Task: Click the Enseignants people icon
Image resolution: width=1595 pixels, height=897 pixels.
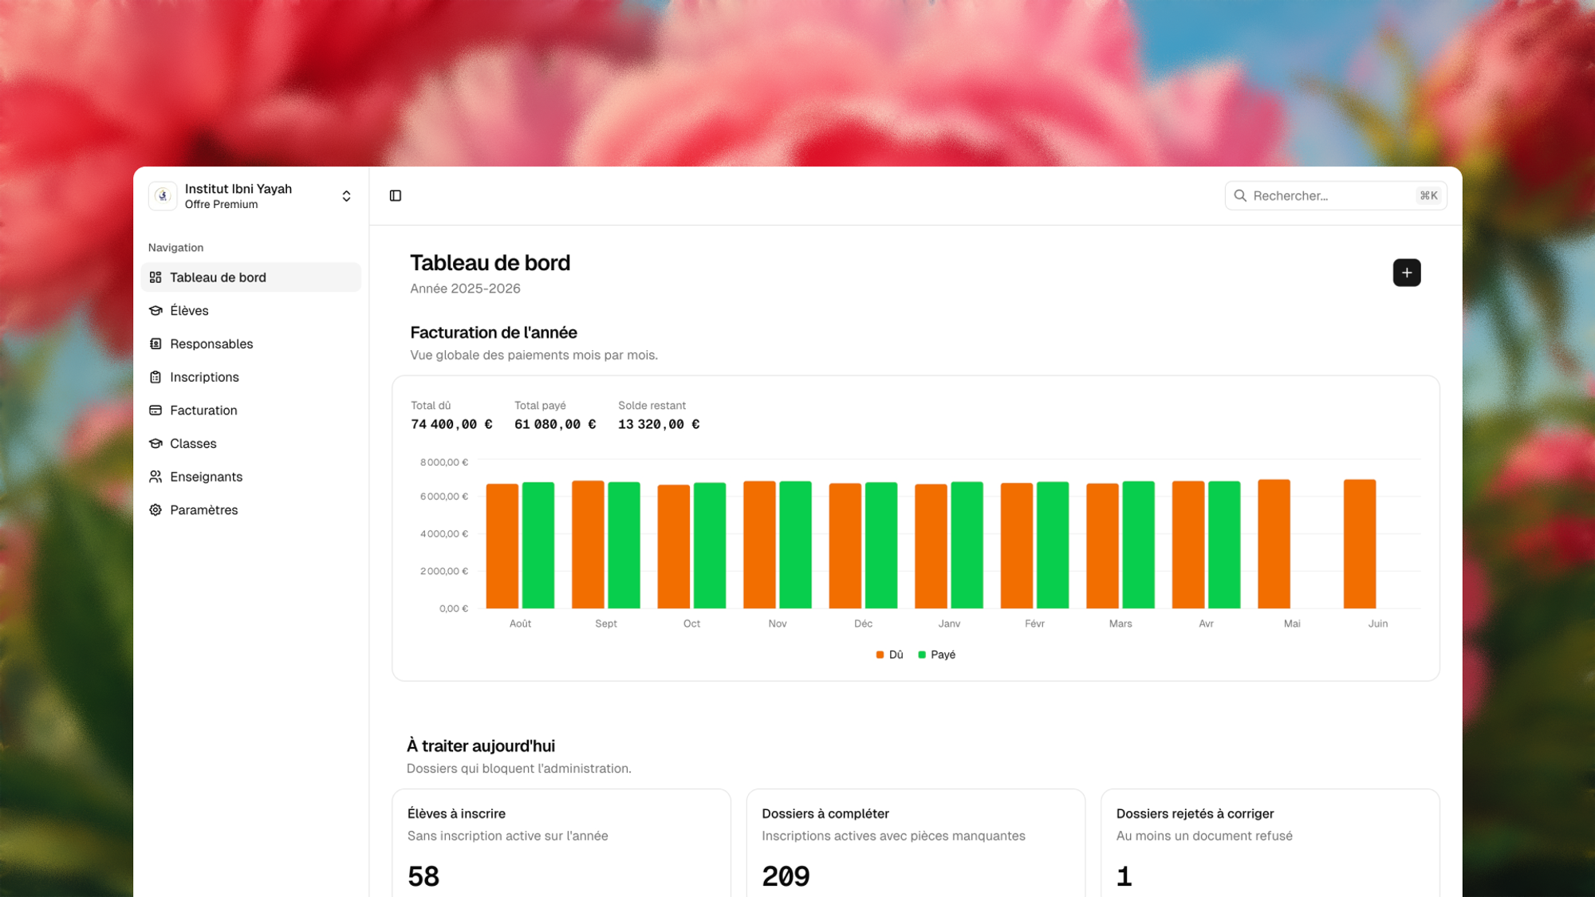Action: (156, 477)
